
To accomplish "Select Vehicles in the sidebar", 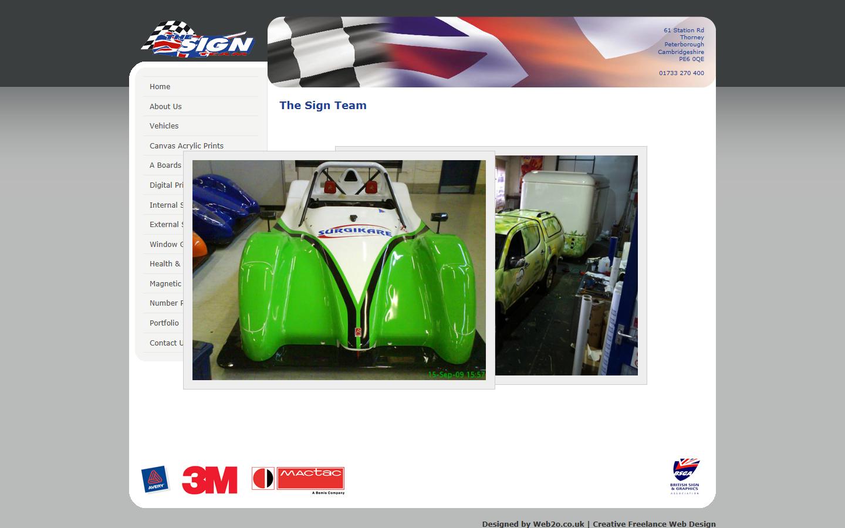I will [x=164, y=126].
